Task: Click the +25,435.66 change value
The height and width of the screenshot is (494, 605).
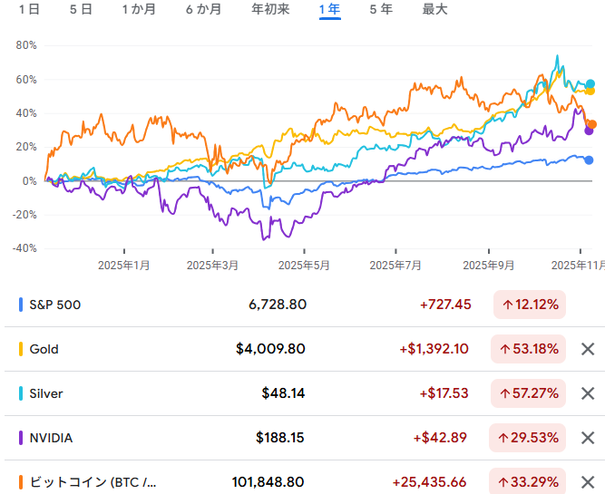Action: click(429, 482)
